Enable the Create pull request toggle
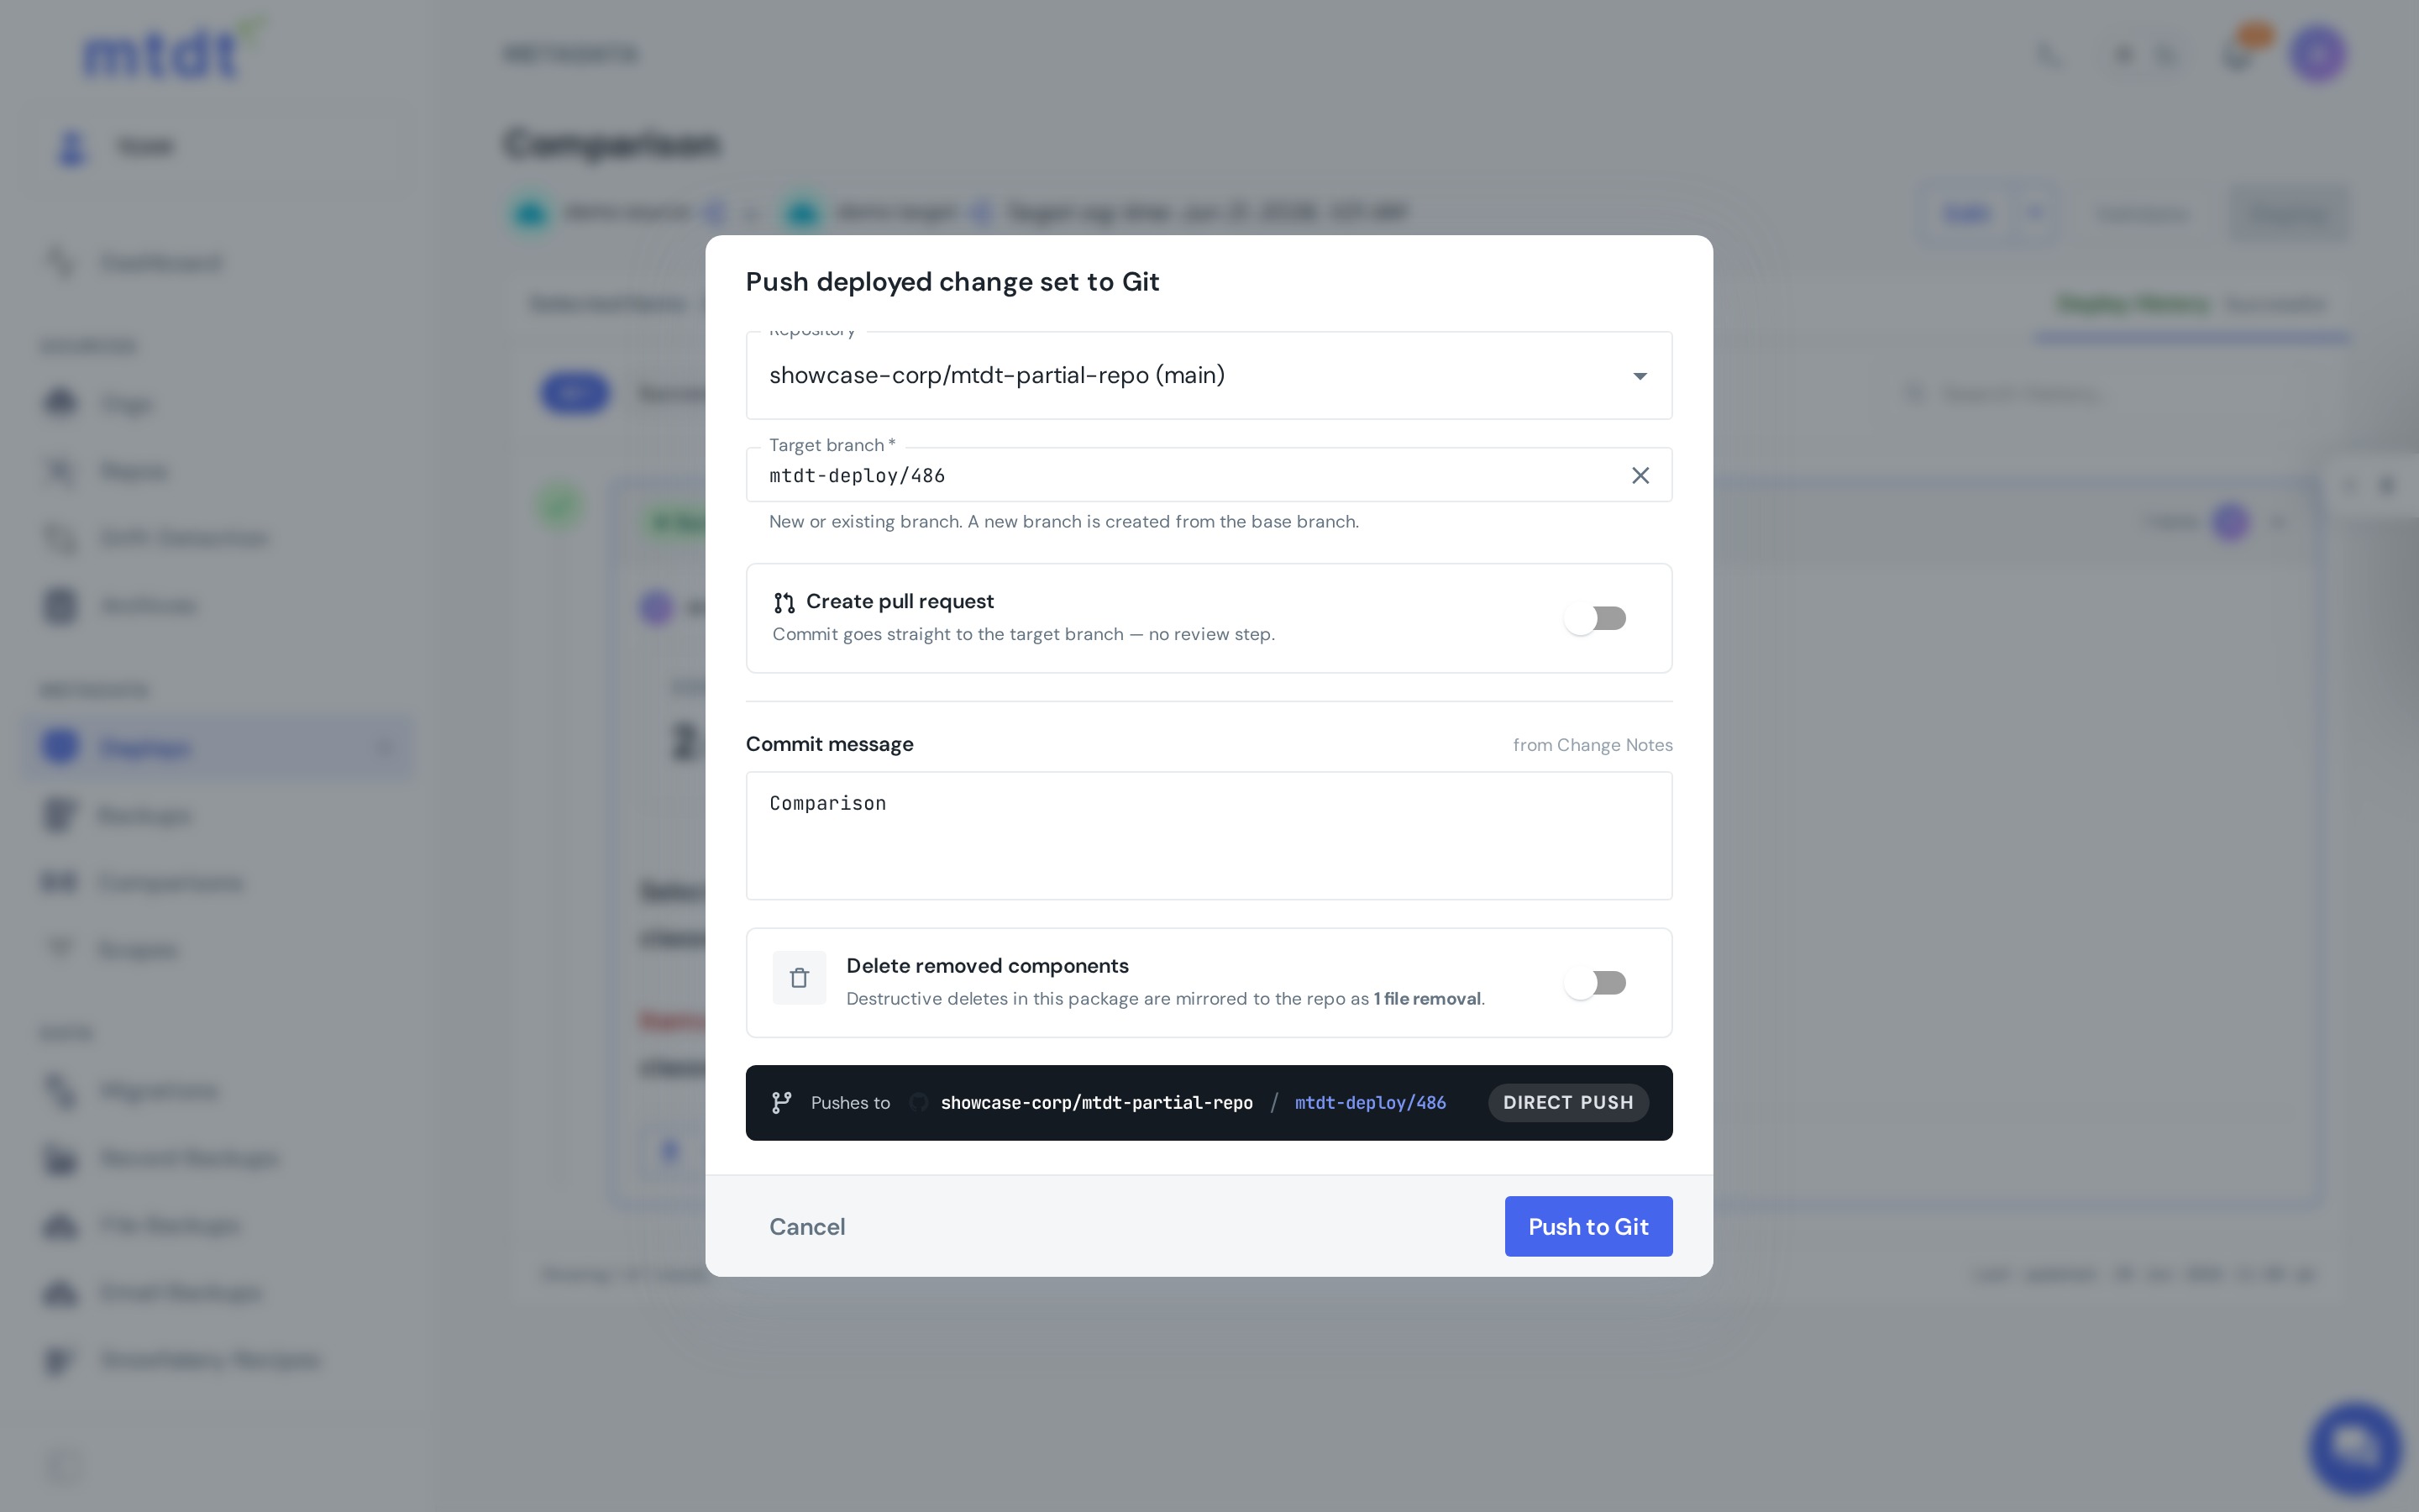The width and height of the screenshot is (2419, 1512). [1595, 618]
